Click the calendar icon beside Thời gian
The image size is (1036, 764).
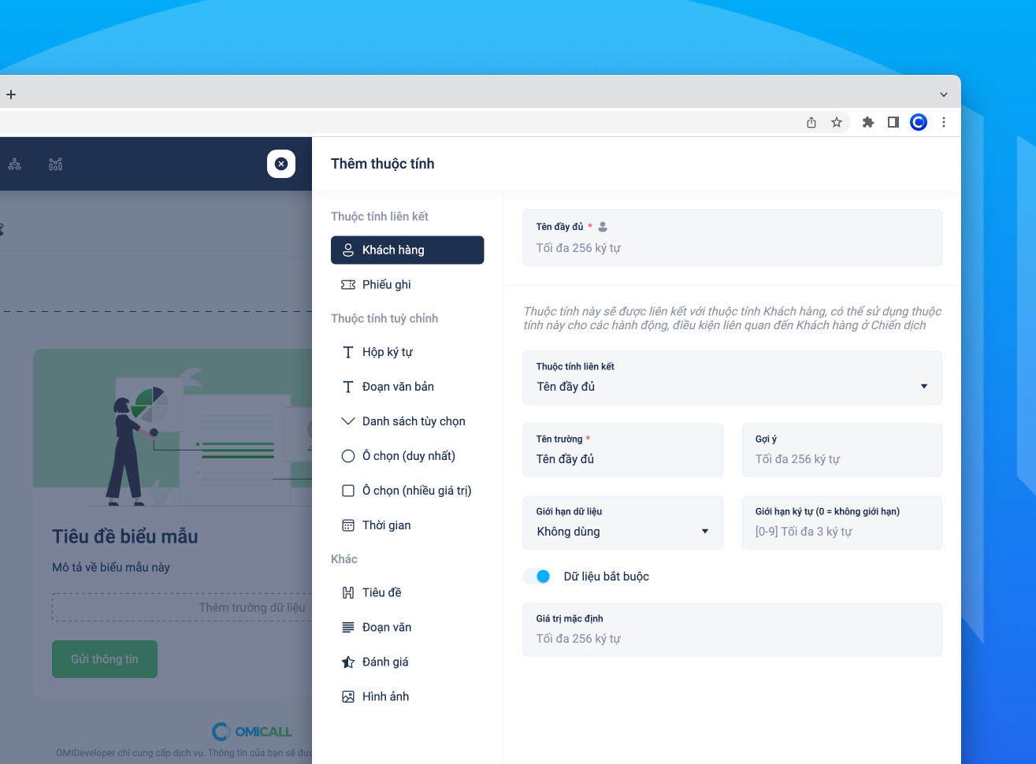[348, 525]
